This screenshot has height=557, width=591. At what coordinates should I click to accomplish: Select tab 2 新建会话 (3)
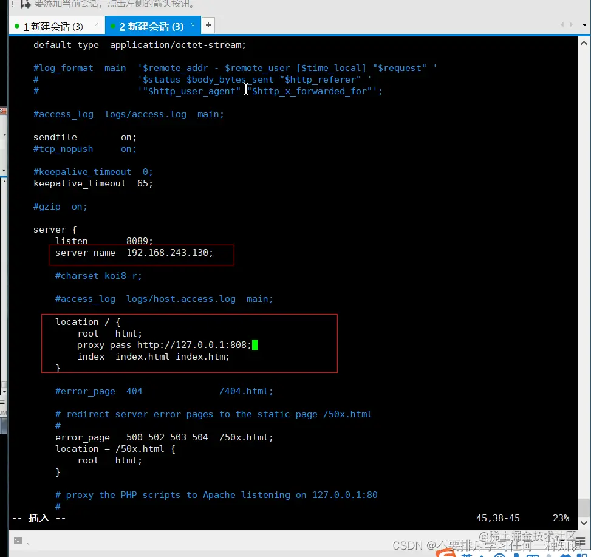151,26
